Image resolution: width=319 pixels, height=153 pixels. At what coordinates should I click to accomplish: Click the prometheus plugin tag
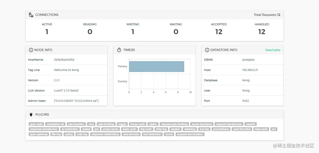[221, 129]
